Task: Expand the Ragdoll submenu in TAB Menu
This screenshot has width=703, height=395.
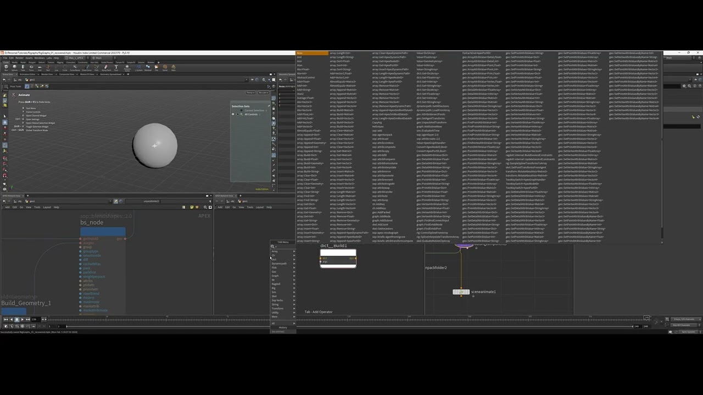Action: pyautogui.click(x=283, y=284)
